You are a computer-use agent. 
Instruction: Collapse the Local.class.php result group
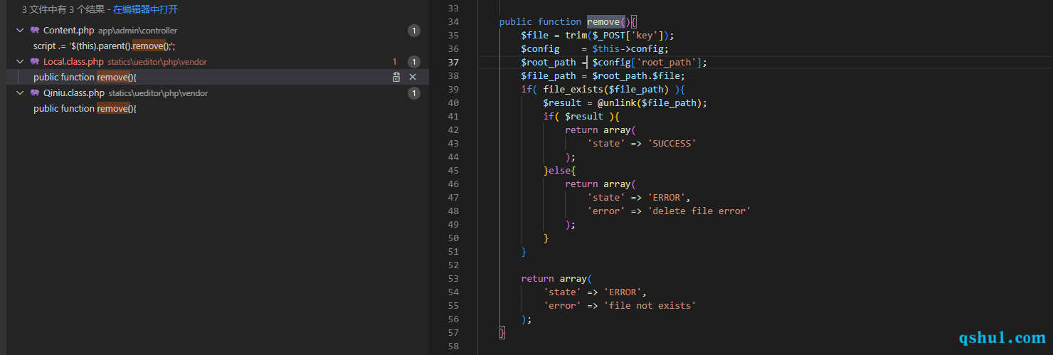point(20,62)
